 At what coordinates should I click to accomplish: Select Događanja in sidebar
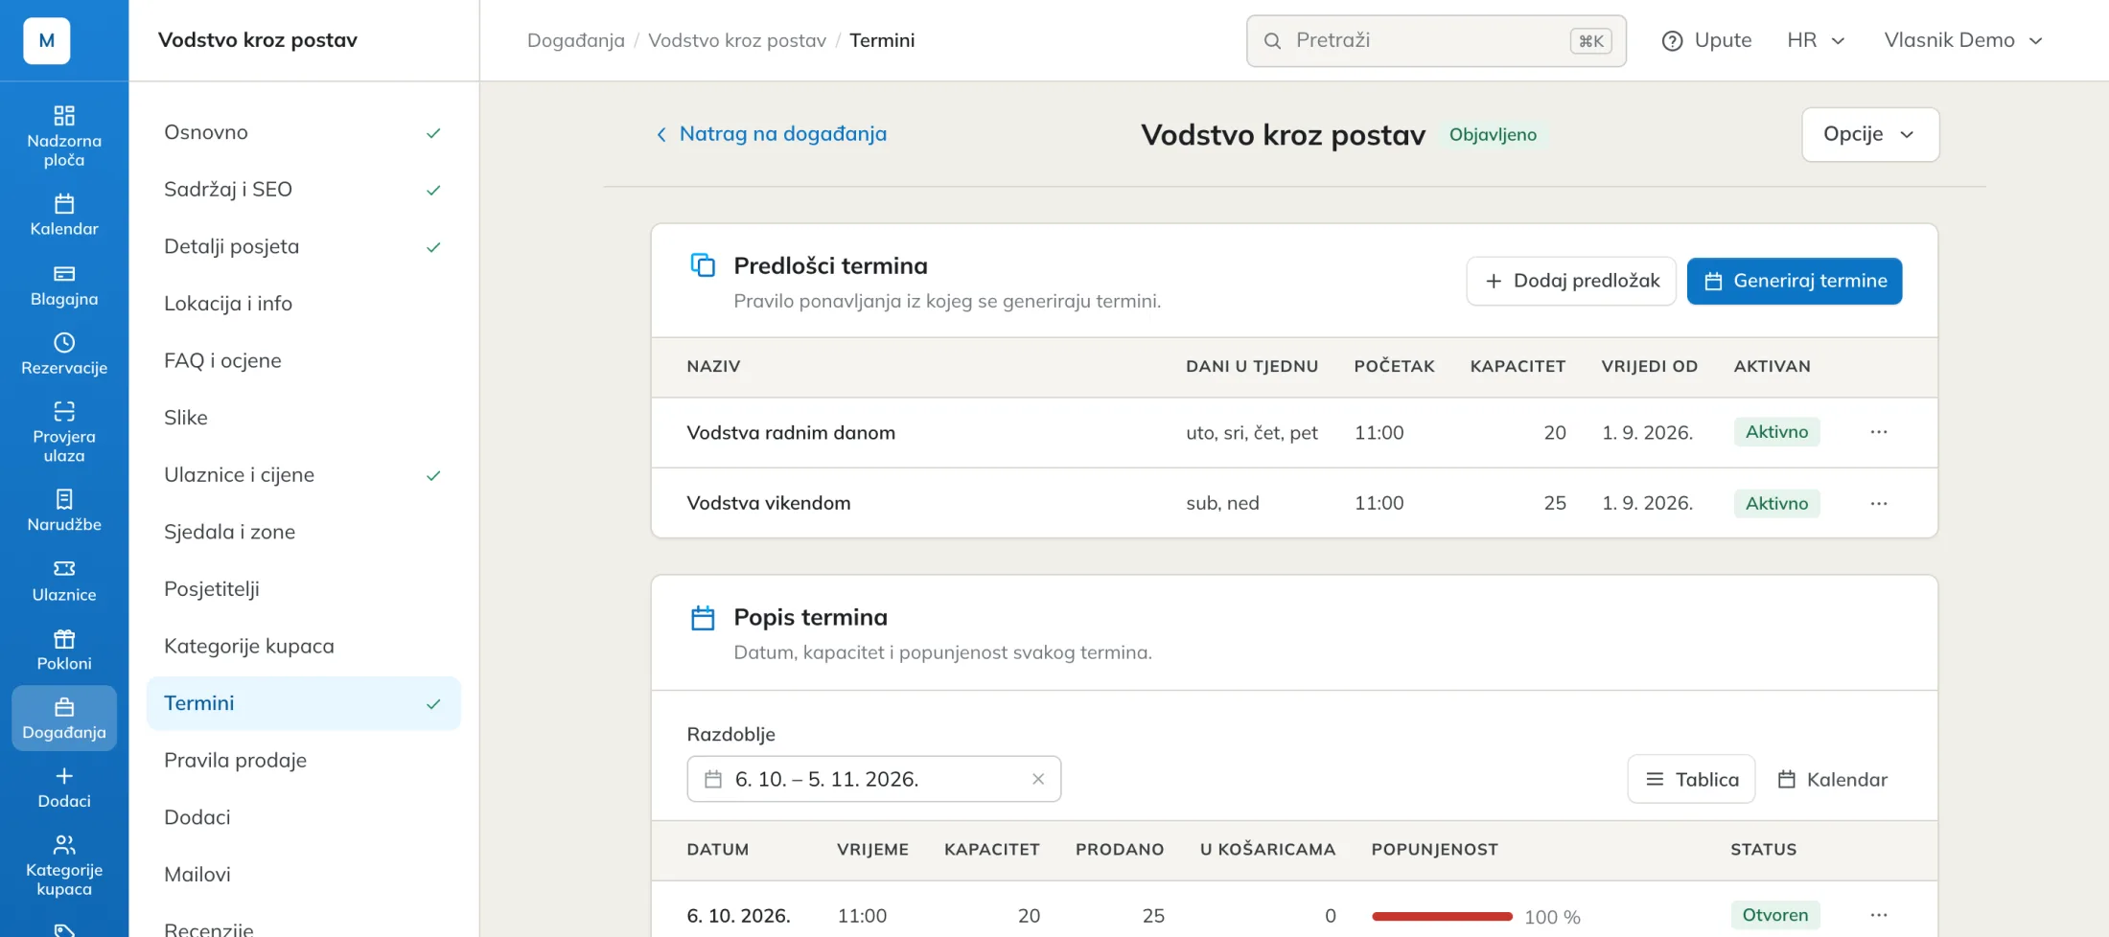click(x=64, y=718)
